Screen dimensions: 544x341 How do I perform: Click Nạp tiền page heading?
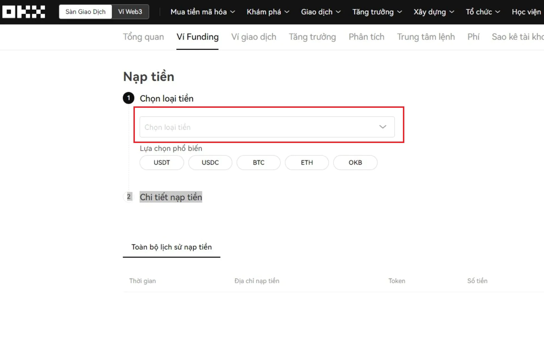click(149, 77)
